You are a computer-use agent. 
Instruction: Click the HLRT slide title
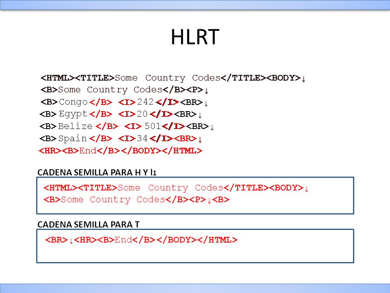point(195,37)
